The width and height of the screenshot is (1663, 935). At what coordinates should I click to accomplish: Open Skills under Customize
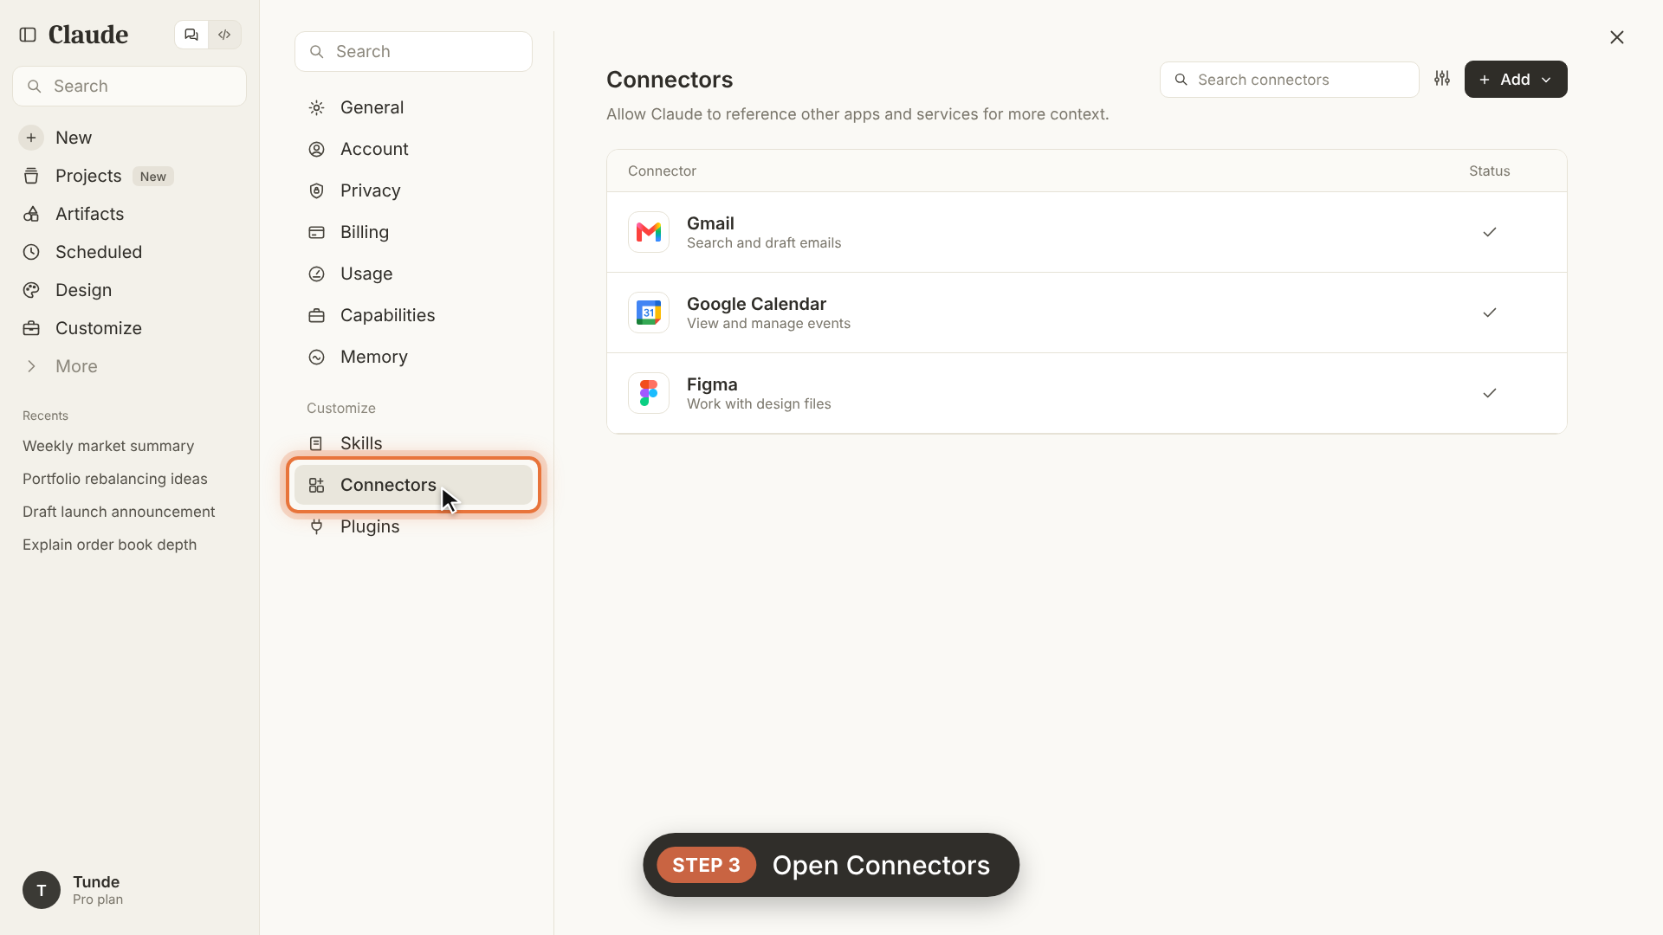click(x=413, y=443)
